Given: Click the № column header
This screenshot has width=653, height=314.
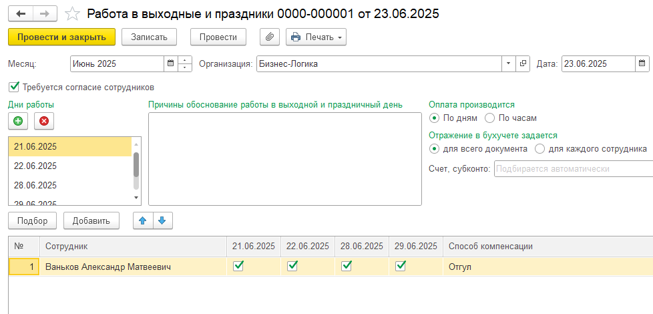Looking at the screenshot, I should pyautogui.click(x=24, y=246).
